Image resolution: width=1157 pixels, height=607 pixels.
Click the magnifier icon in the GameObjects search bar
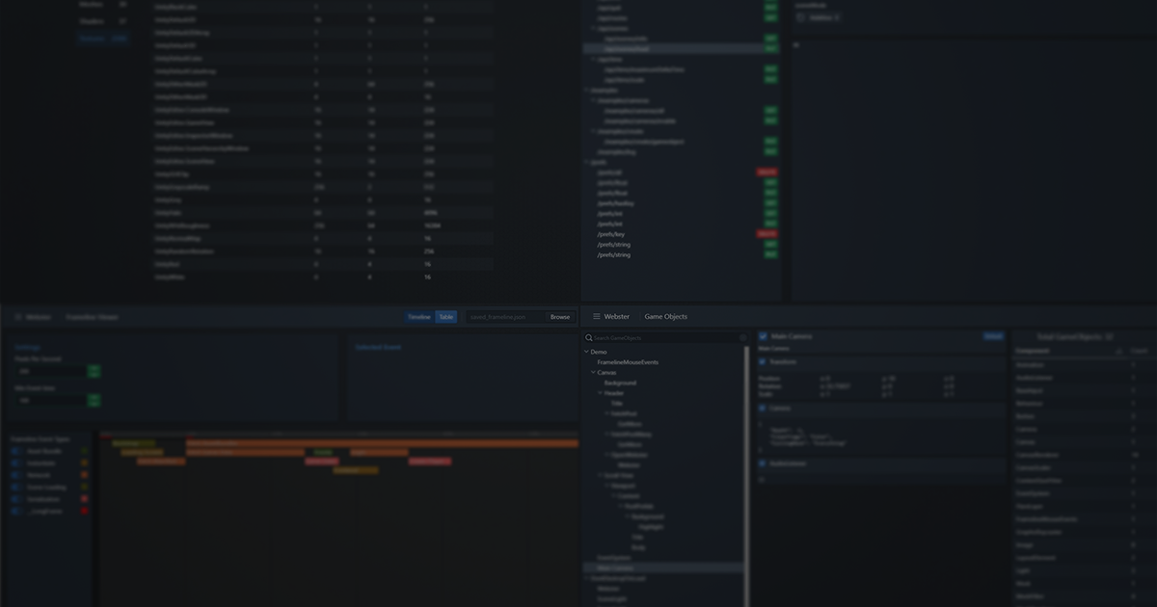click(589, 337)
